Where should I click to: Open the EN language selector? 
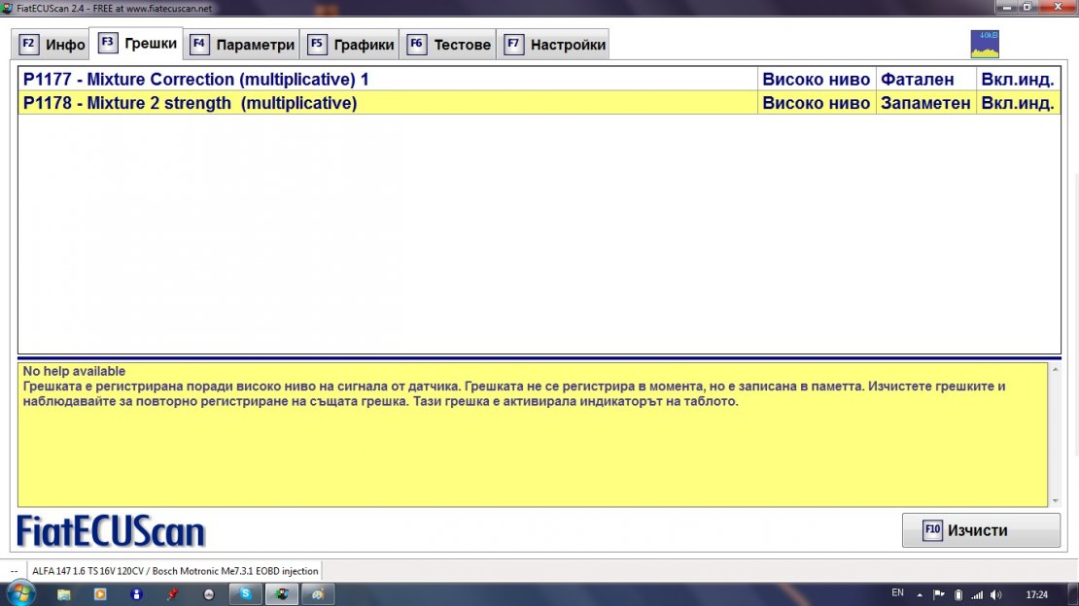coord(897,593)
